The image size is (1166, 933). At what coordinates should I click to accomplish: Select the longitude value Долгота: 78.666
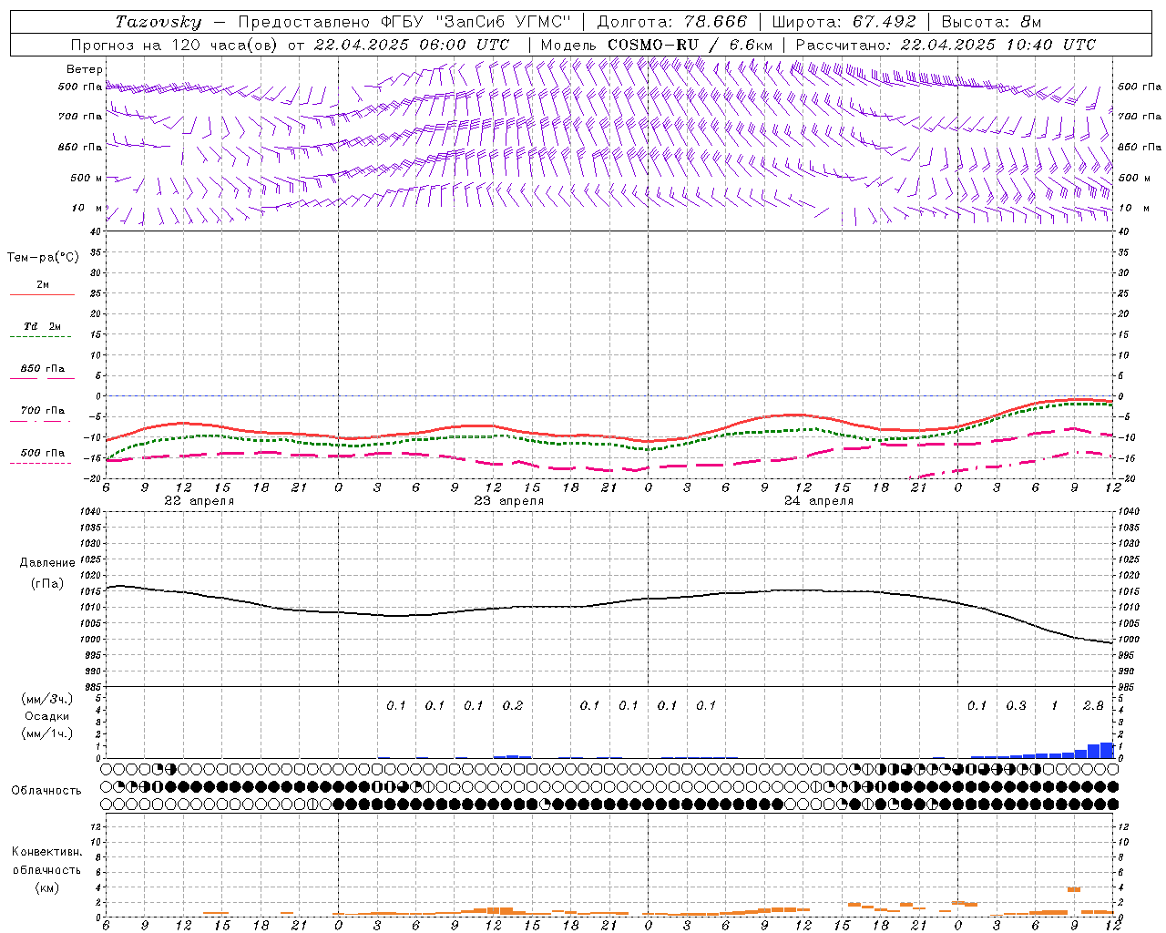click(672, 22)
